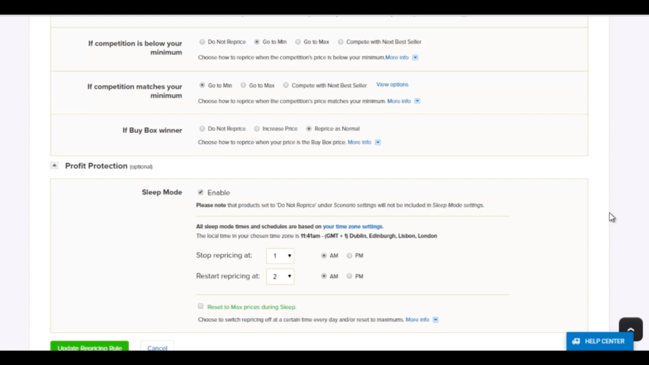Select Compete with Next Best Seller for matches minimum

tap(286, 86)
